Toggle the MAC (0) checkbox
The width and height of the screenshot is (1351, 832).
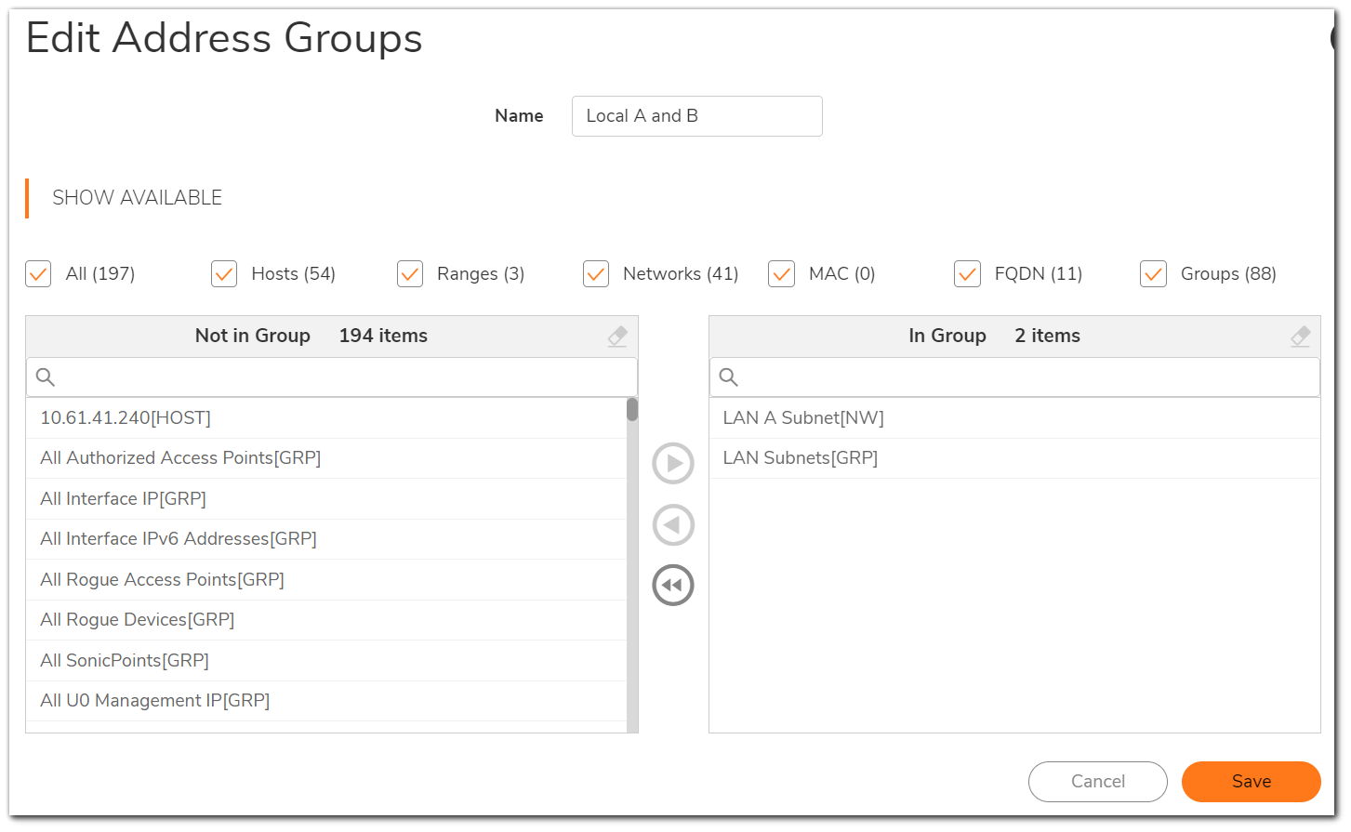click(x=781, y=274)
